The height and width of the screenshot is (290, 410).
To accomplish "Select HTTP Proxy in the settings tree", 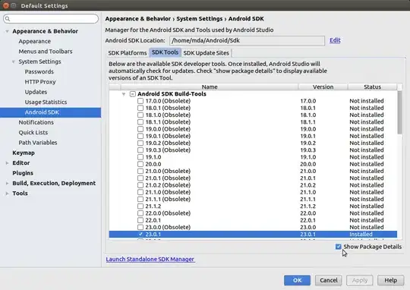I will point(40,82).
